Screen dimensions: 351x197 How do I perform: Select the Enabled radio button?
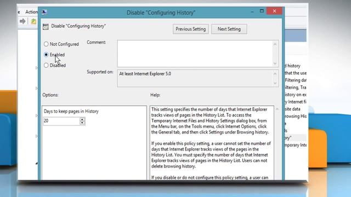pyautogui.click(x=46, y=55)
